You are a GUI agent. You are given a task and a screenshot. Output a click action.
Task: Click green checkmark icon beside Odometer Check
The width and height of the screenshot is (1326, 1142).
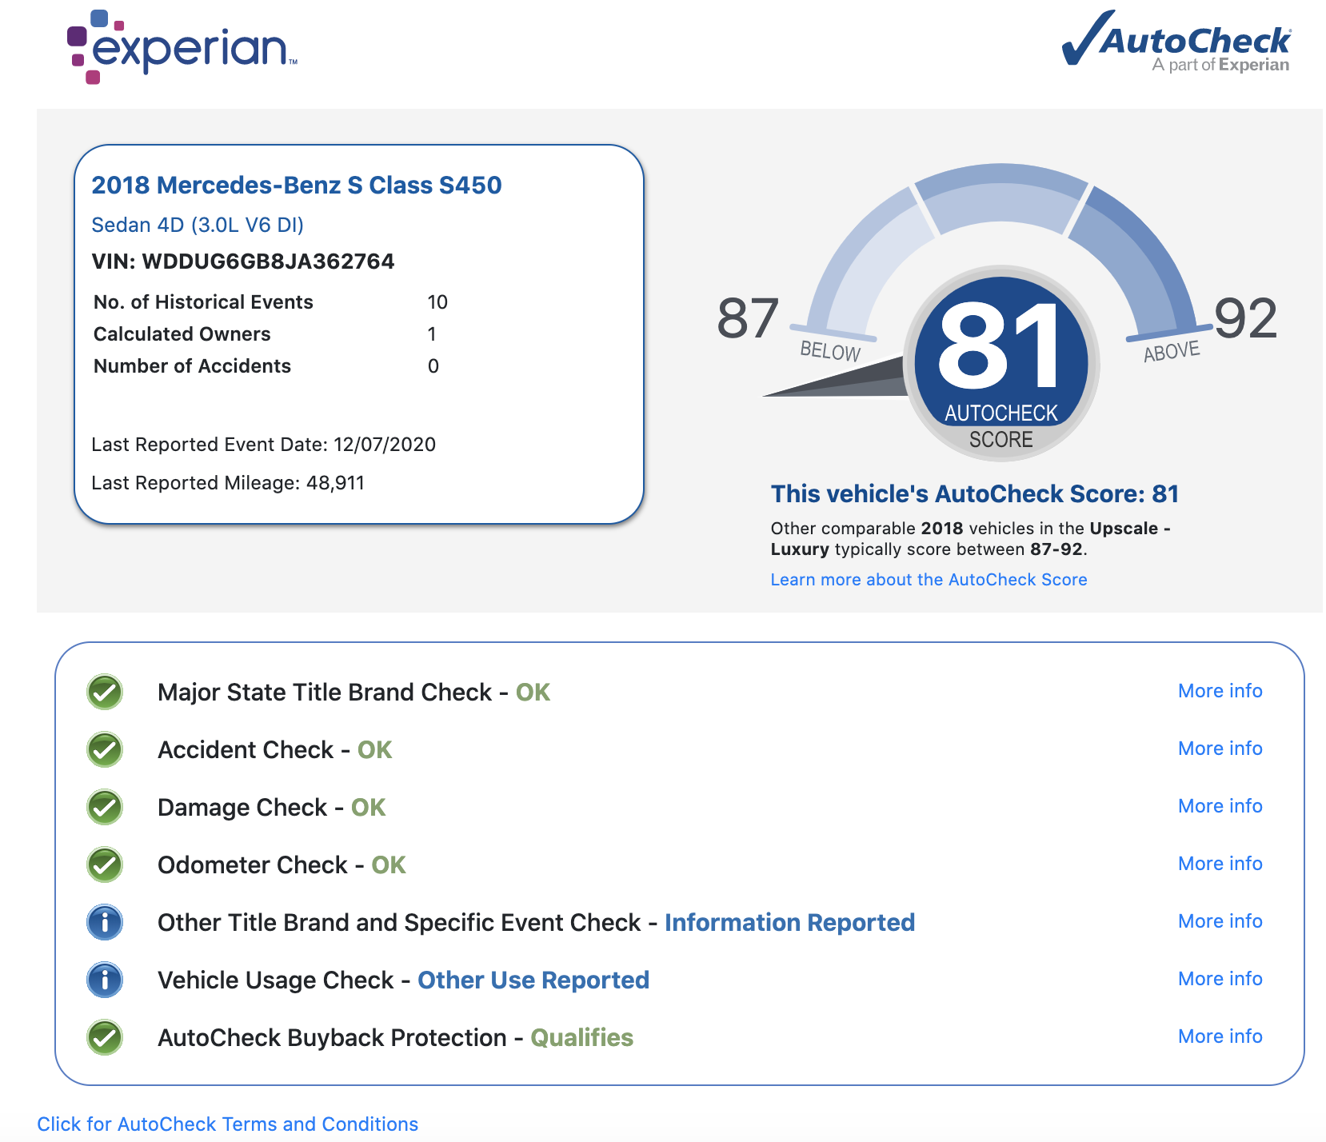[105, 864]
